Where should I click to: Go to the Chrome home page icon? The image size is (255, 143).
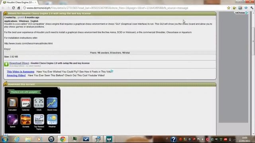point(19,8)
